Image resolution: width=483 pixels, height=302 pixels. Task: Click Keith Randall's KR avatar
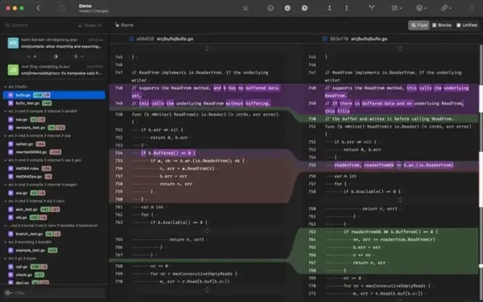coord(13,43)
